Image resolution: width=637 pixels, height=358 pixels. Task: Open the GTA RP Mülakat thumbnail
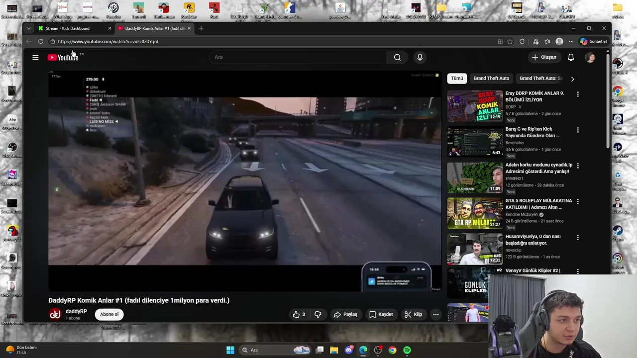(x=475, y=213)
